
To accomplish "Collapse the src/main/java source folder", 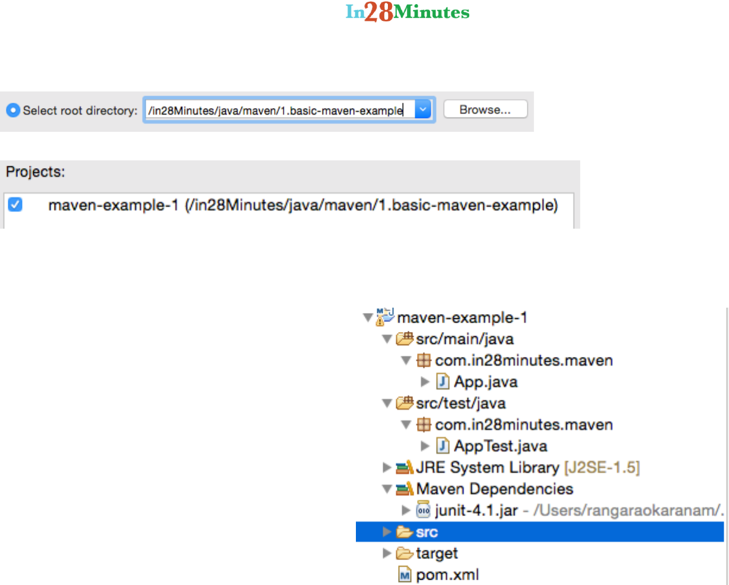I will (x=387, y=339).
